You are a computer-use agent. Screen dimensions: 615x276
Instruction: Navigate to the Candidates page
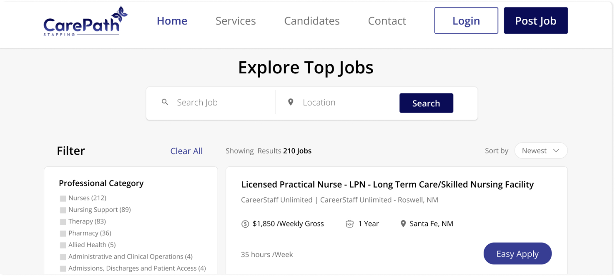pos(312,21)
